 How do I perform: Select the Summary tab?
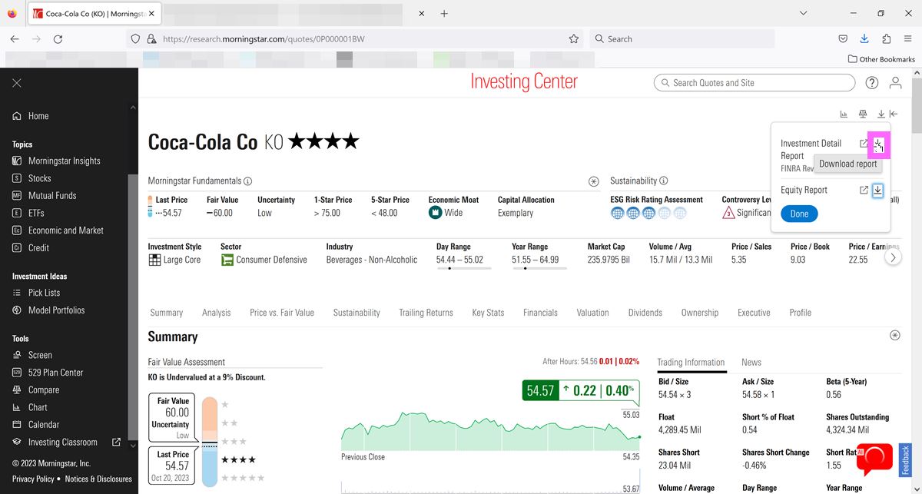(x=167, y=313)
